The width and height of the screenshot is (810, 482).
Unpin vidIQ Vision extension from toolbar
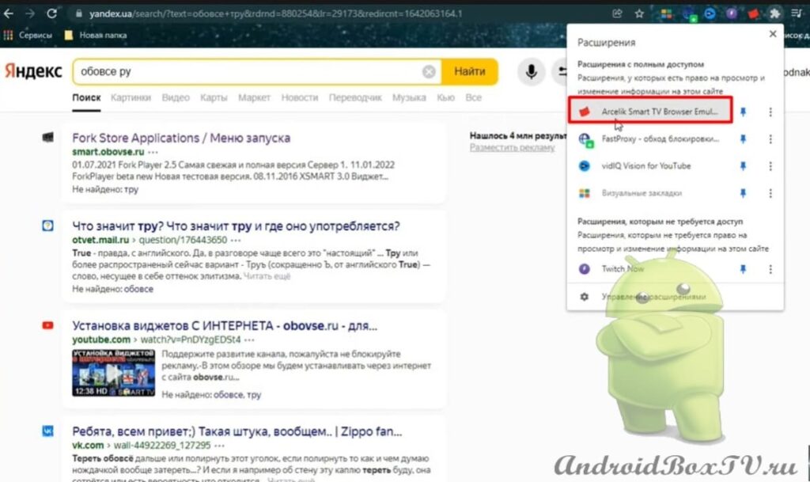743,166
